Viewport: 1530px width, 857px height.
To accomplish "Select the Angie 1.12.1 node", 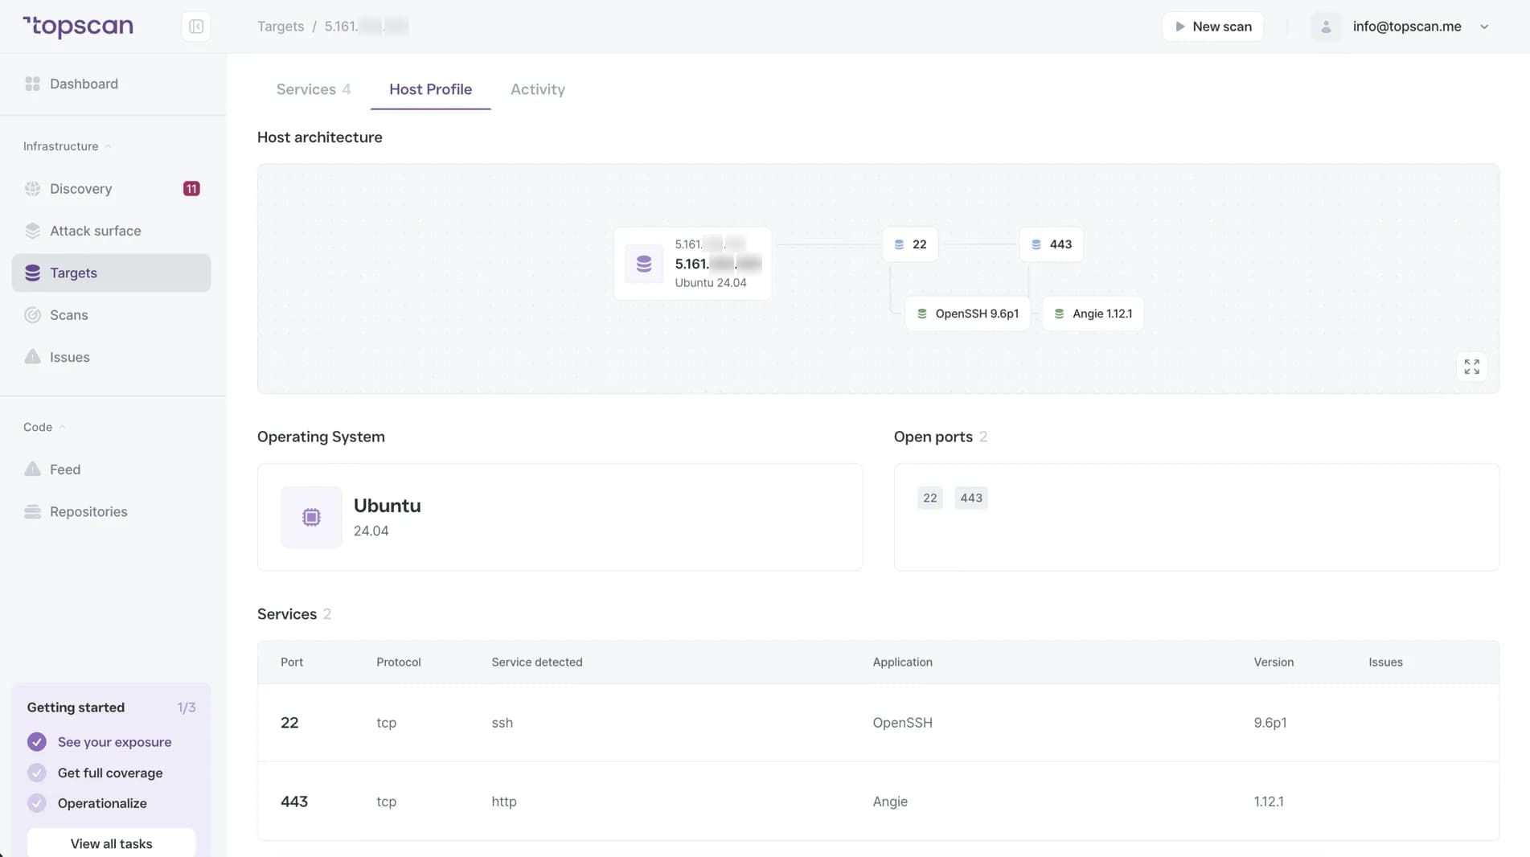I will coord(1093,314).
